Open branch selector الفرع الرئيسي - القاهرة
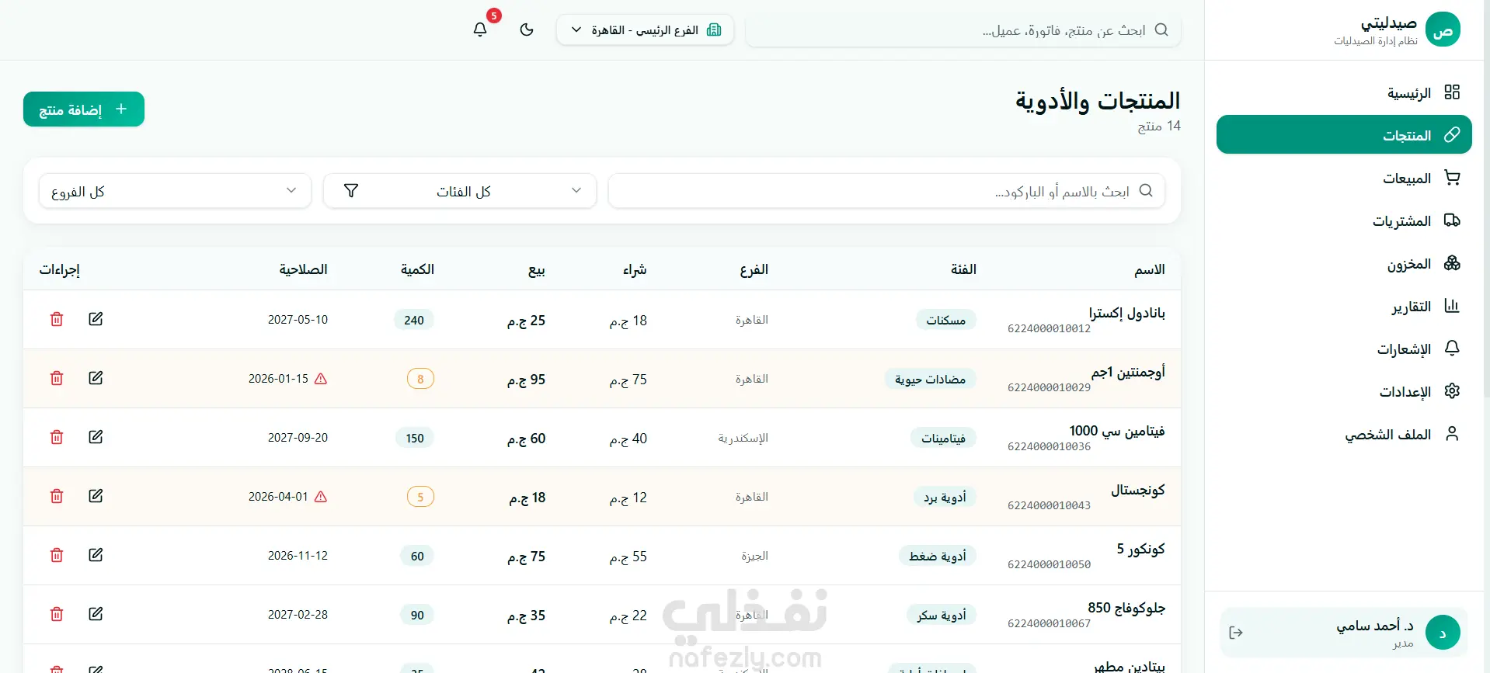Viewport: 1490px width, 673px height. pos(645,29)
